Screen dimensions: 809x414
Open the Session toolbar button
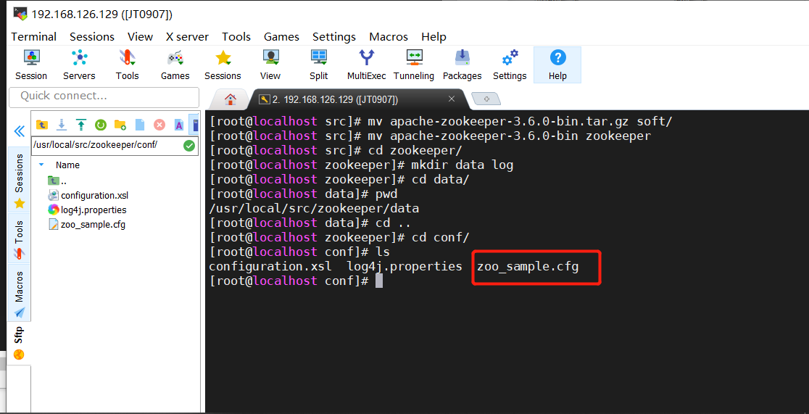pos(31,65)
